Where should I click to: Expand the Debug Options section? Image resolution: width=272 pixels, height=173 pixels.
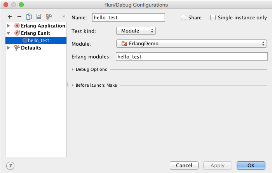tap(73, 69)
